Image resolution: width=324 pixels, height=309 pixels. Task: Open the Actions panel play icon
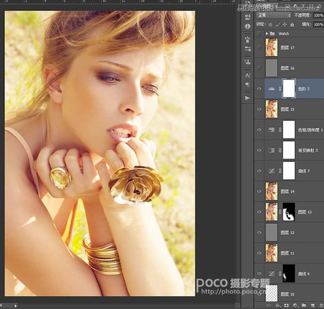click(247, 98)
